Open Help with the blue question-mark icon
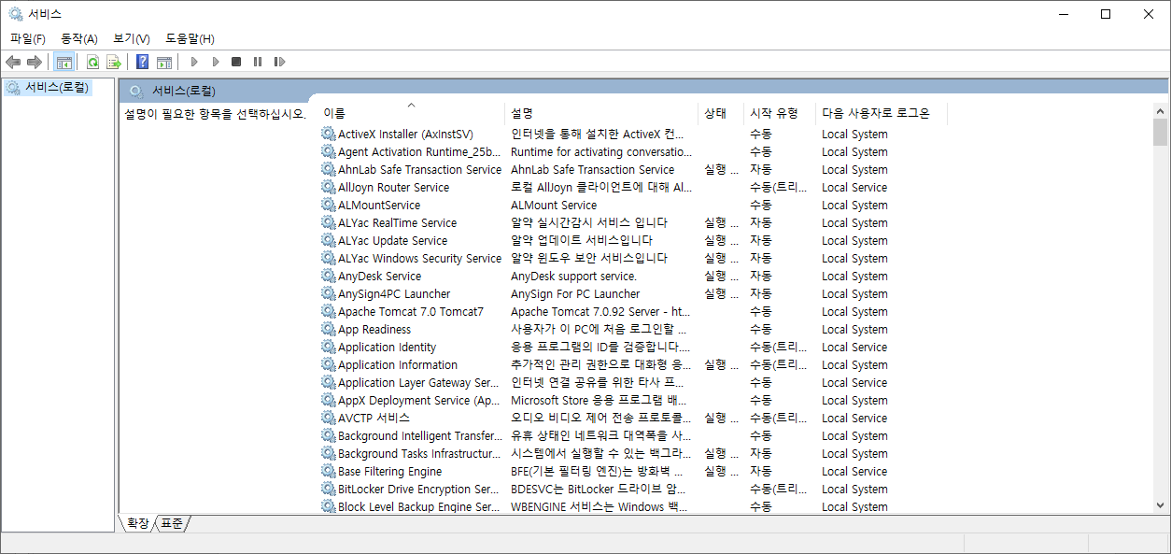Image resolution: width=1171 pixels, height=554 pixels. pos(143,62)
